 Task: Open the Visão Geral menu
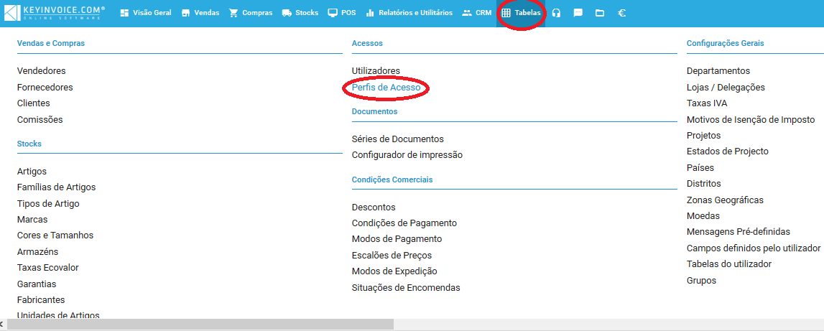[146, 13]
